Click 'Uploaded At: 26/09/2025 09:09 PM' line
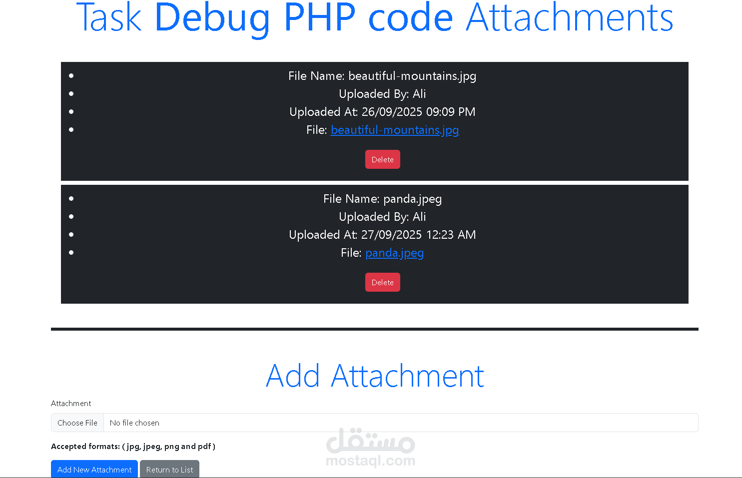Image resolution: width=742 pixels, height=478 pixels. pyautogui.click(x=382, y=112)
